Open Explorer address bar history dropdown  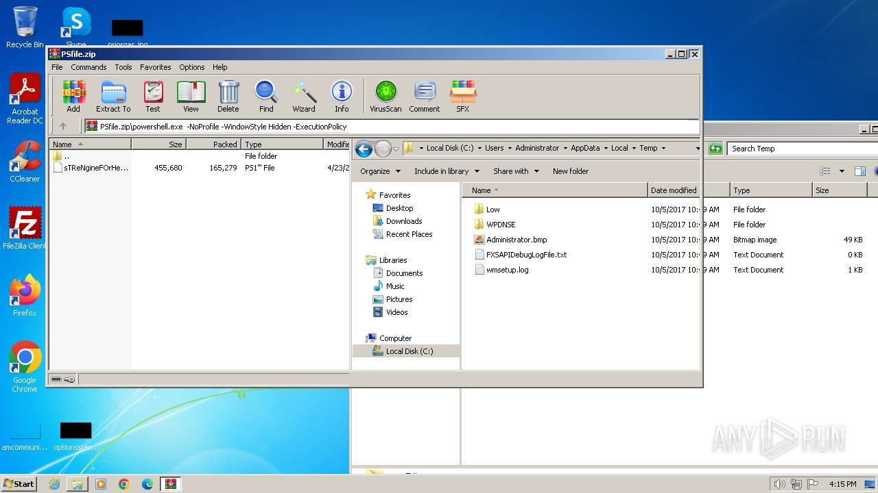pos(698,149)
